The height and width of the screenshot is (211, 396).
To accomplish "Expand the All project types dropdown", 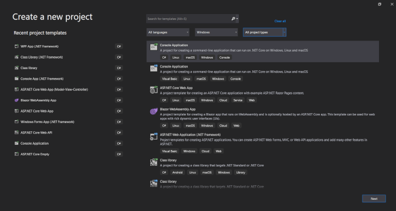I will tap(265, 32).
